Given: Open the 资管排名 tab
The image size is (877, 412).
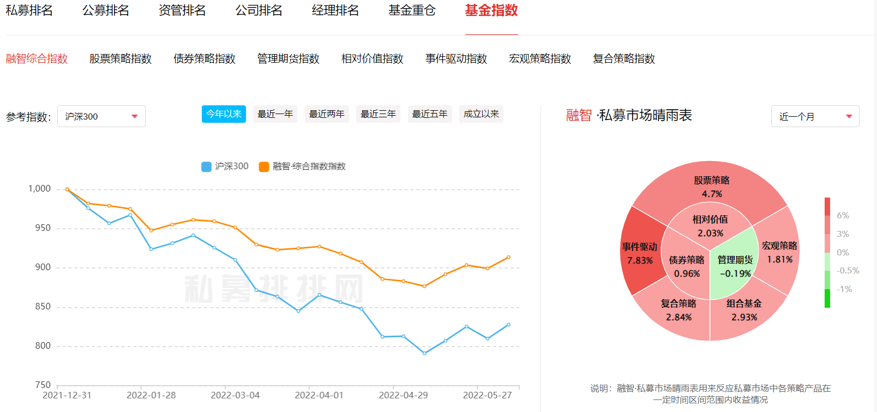Looking at the screenshot, I should (x=182, y=10).
